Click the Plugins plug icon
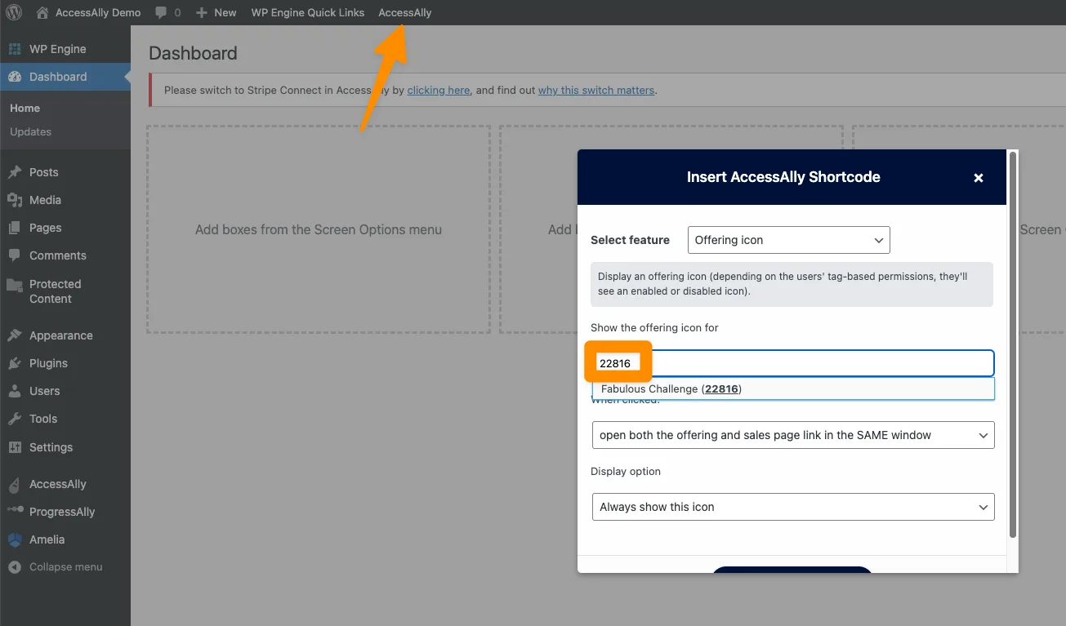Viewport: 1066px width, 626px height. (14, 363)
